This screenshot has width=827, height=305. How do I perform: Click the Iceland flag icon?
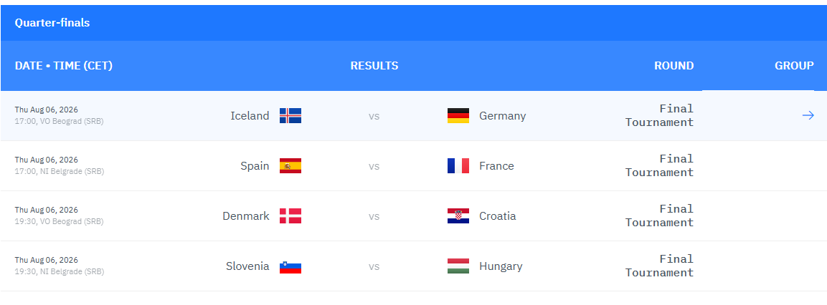(290, 115)
